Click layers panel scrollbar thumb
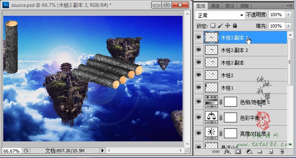This screenshot has width=296, height=158. [x=290, y=62]
